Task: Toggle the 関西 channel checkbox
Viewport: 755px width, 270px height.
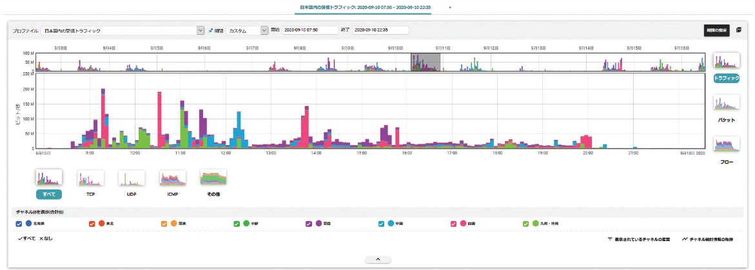Action: 309,224
